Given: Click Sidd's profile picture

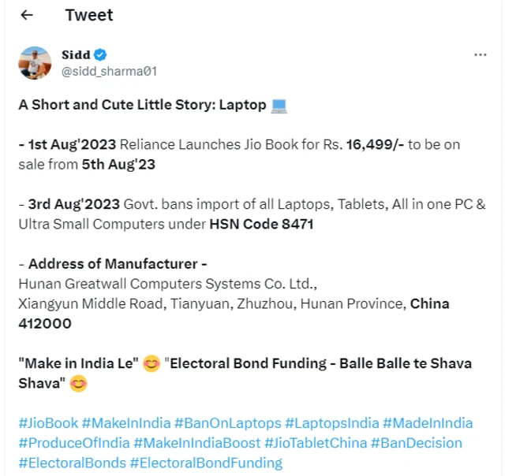Looking at the screenshot, I should 35,62.
